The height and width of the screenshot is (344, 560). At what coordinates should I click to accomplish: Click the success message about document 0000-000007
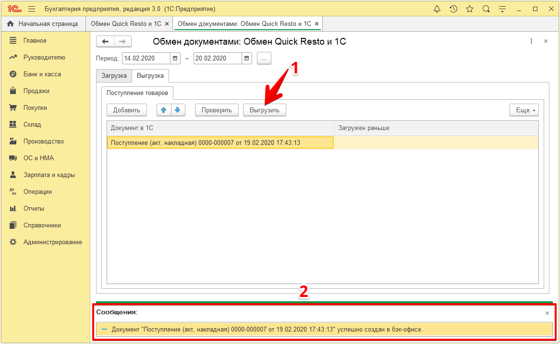pos(324,330)
